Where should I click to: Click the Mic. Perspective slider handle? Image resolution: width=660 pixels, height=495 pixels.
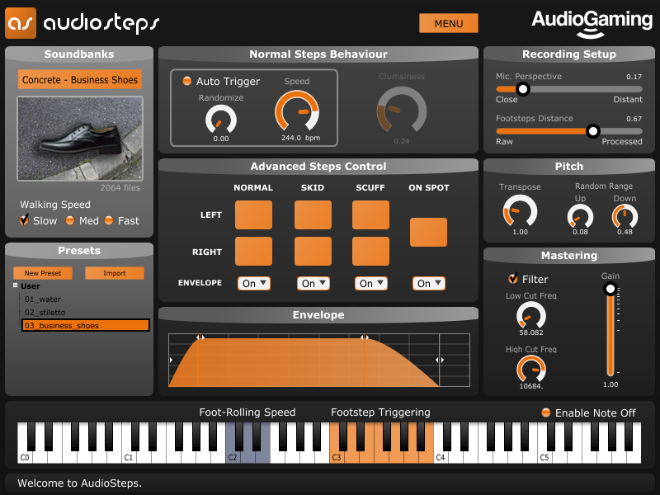click(523, 89)
